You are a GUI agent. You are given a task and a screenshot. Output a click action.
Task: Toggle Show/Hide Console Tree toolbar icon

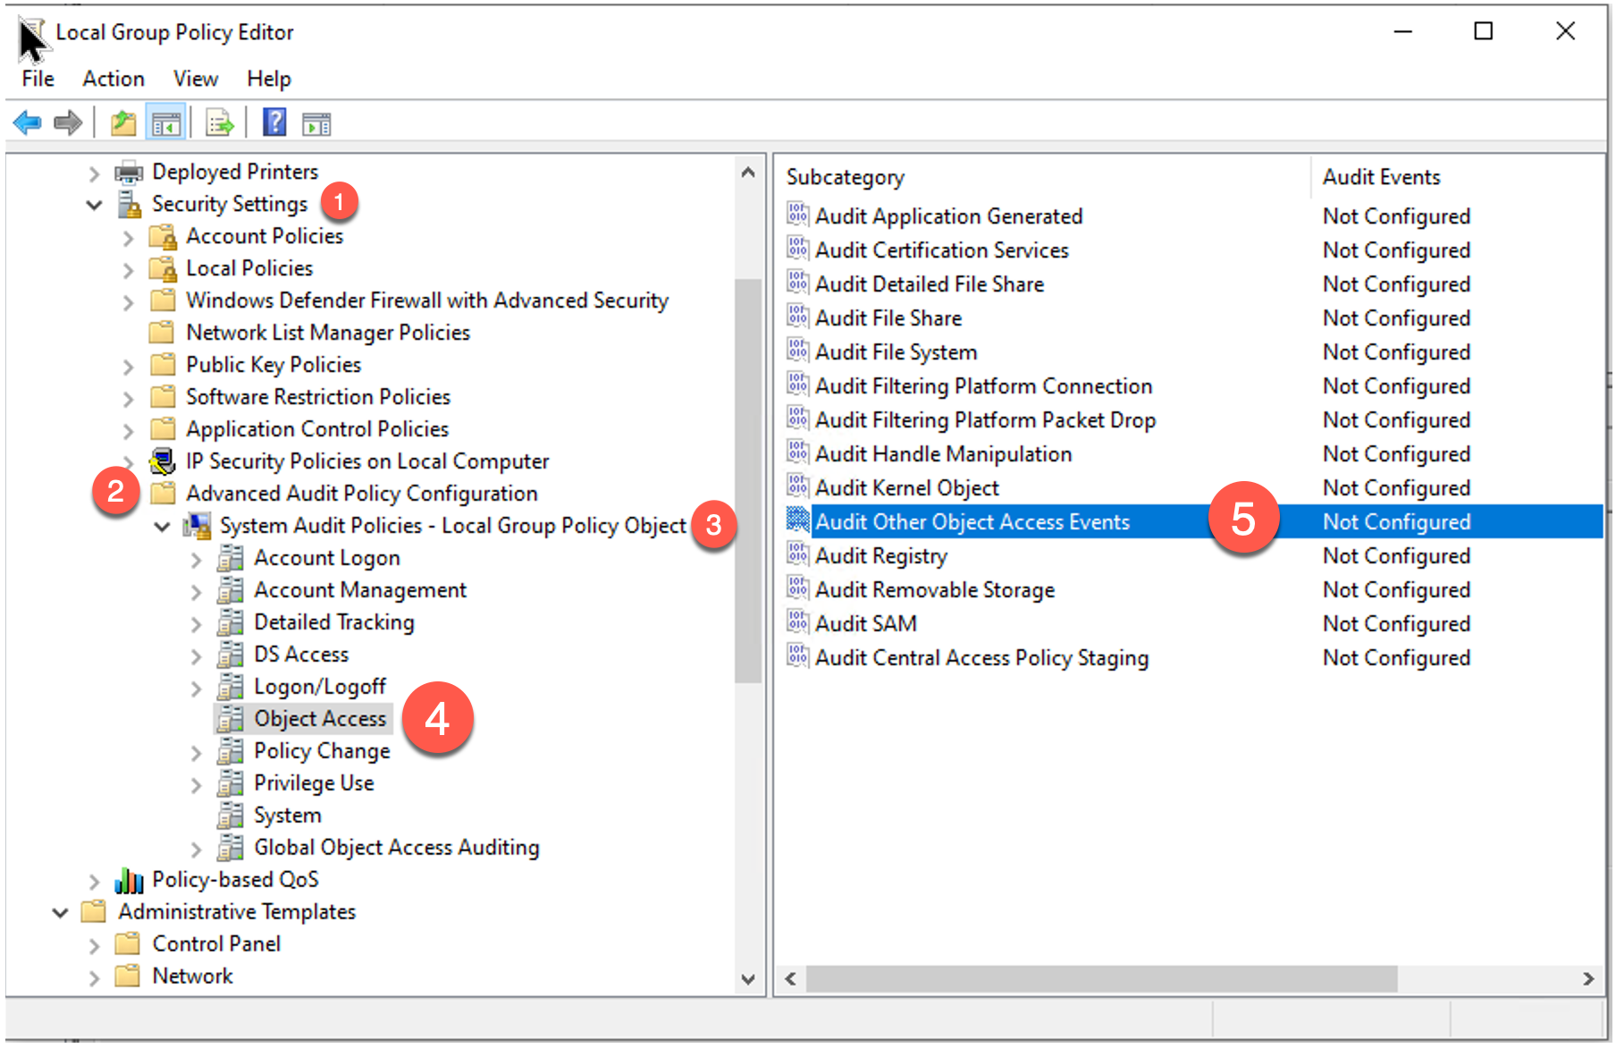click(x=166, y=123)
